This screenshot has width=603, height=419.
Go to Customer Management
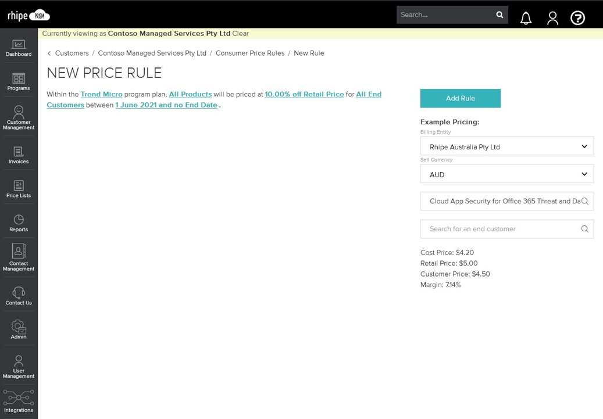click(x=19, y=117)
